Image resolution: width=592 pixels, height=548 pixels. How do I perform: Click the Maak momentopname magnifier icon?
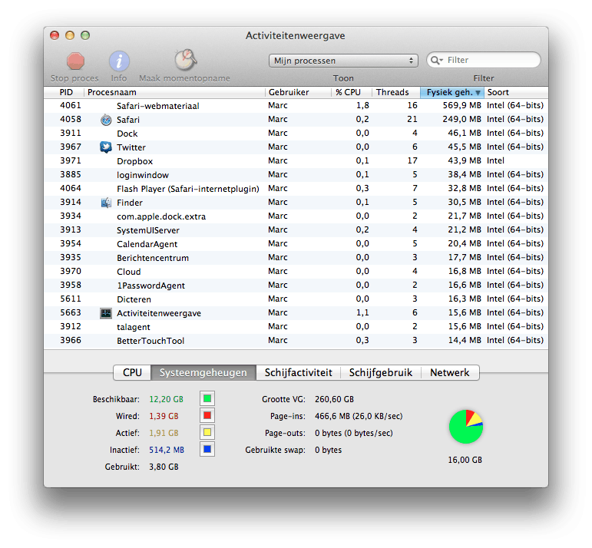[185, 60]
